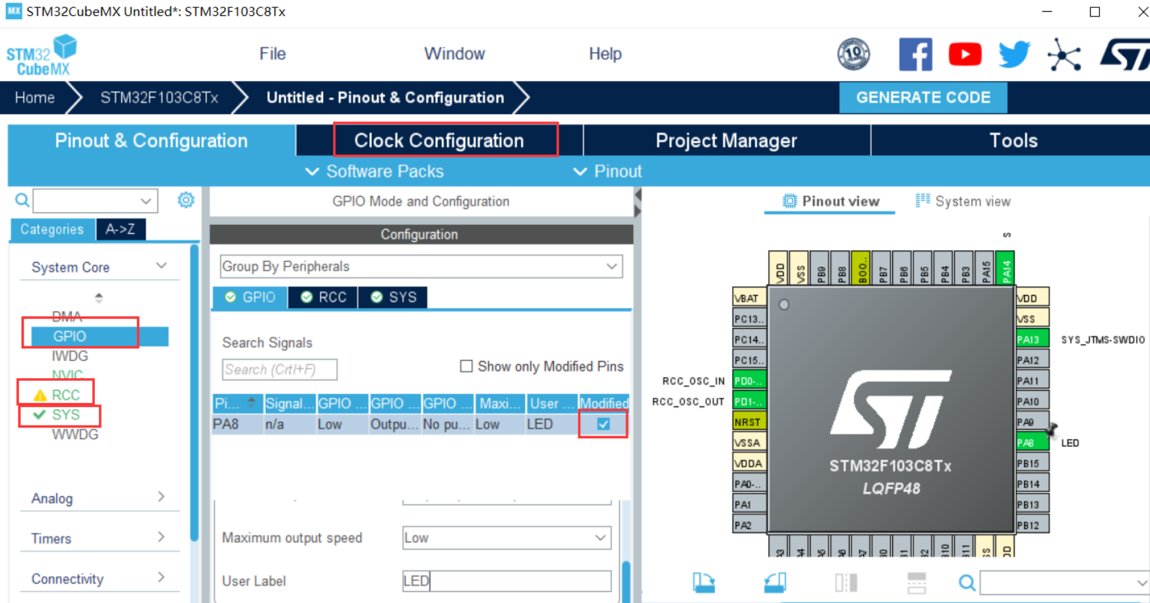Switch to Clock Configuration tab

coord(439,141)
